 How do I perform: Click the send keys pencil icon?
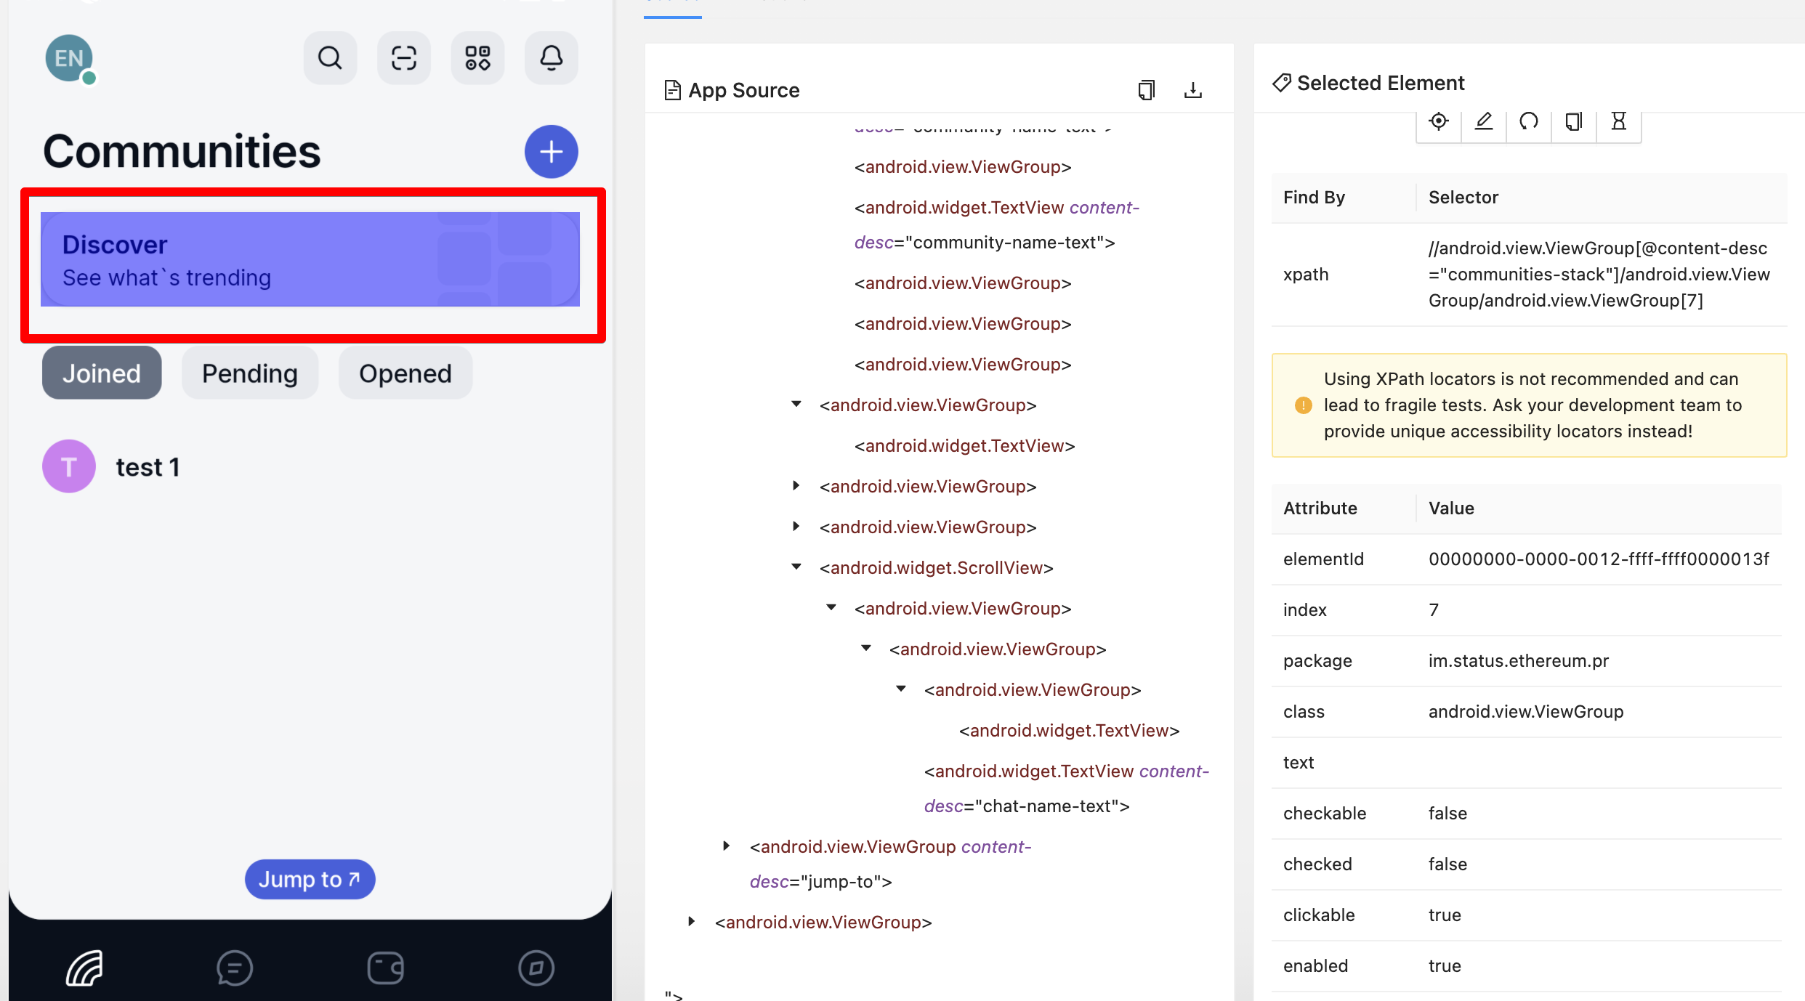(x=1483, y=121)
